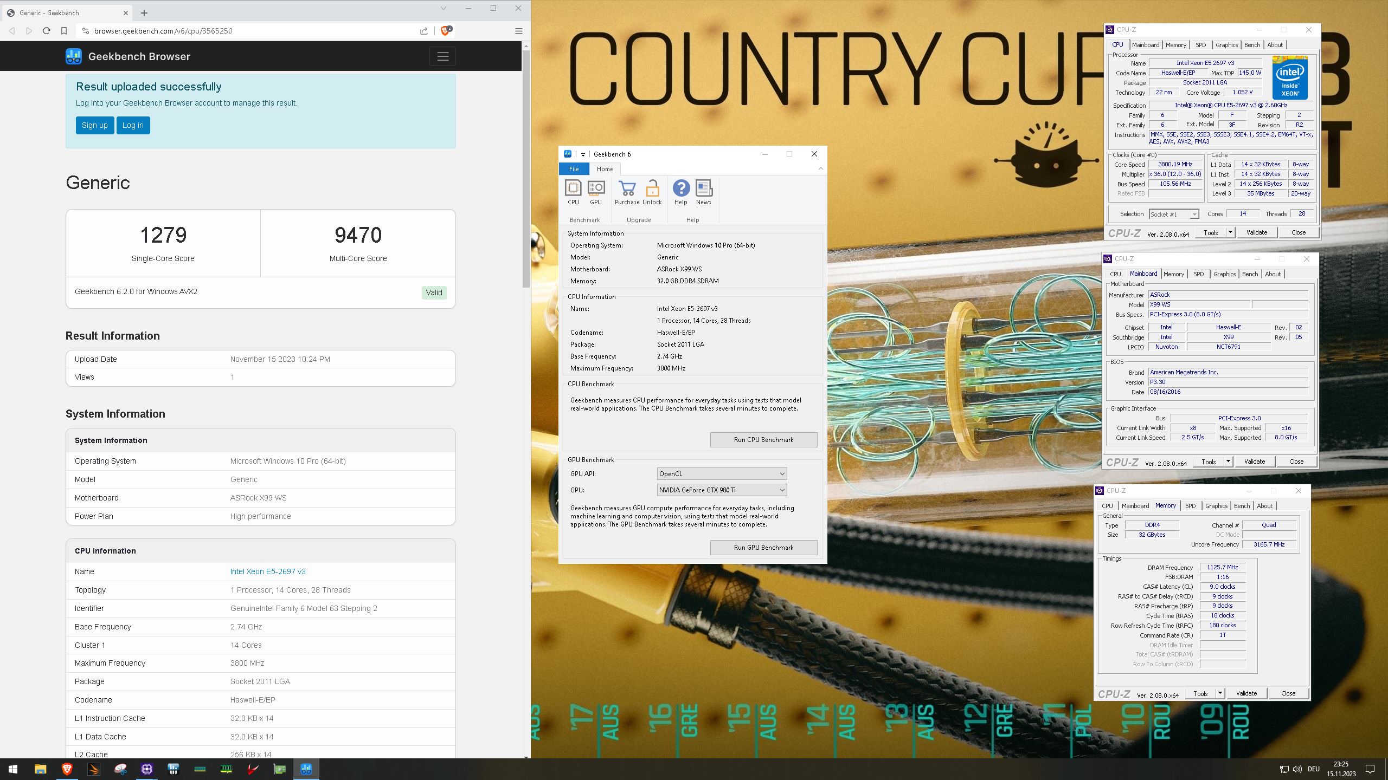This screenshot has width=1388, height=780.
Task: Click the Sign up button
Action: click(x=95, y=125)
